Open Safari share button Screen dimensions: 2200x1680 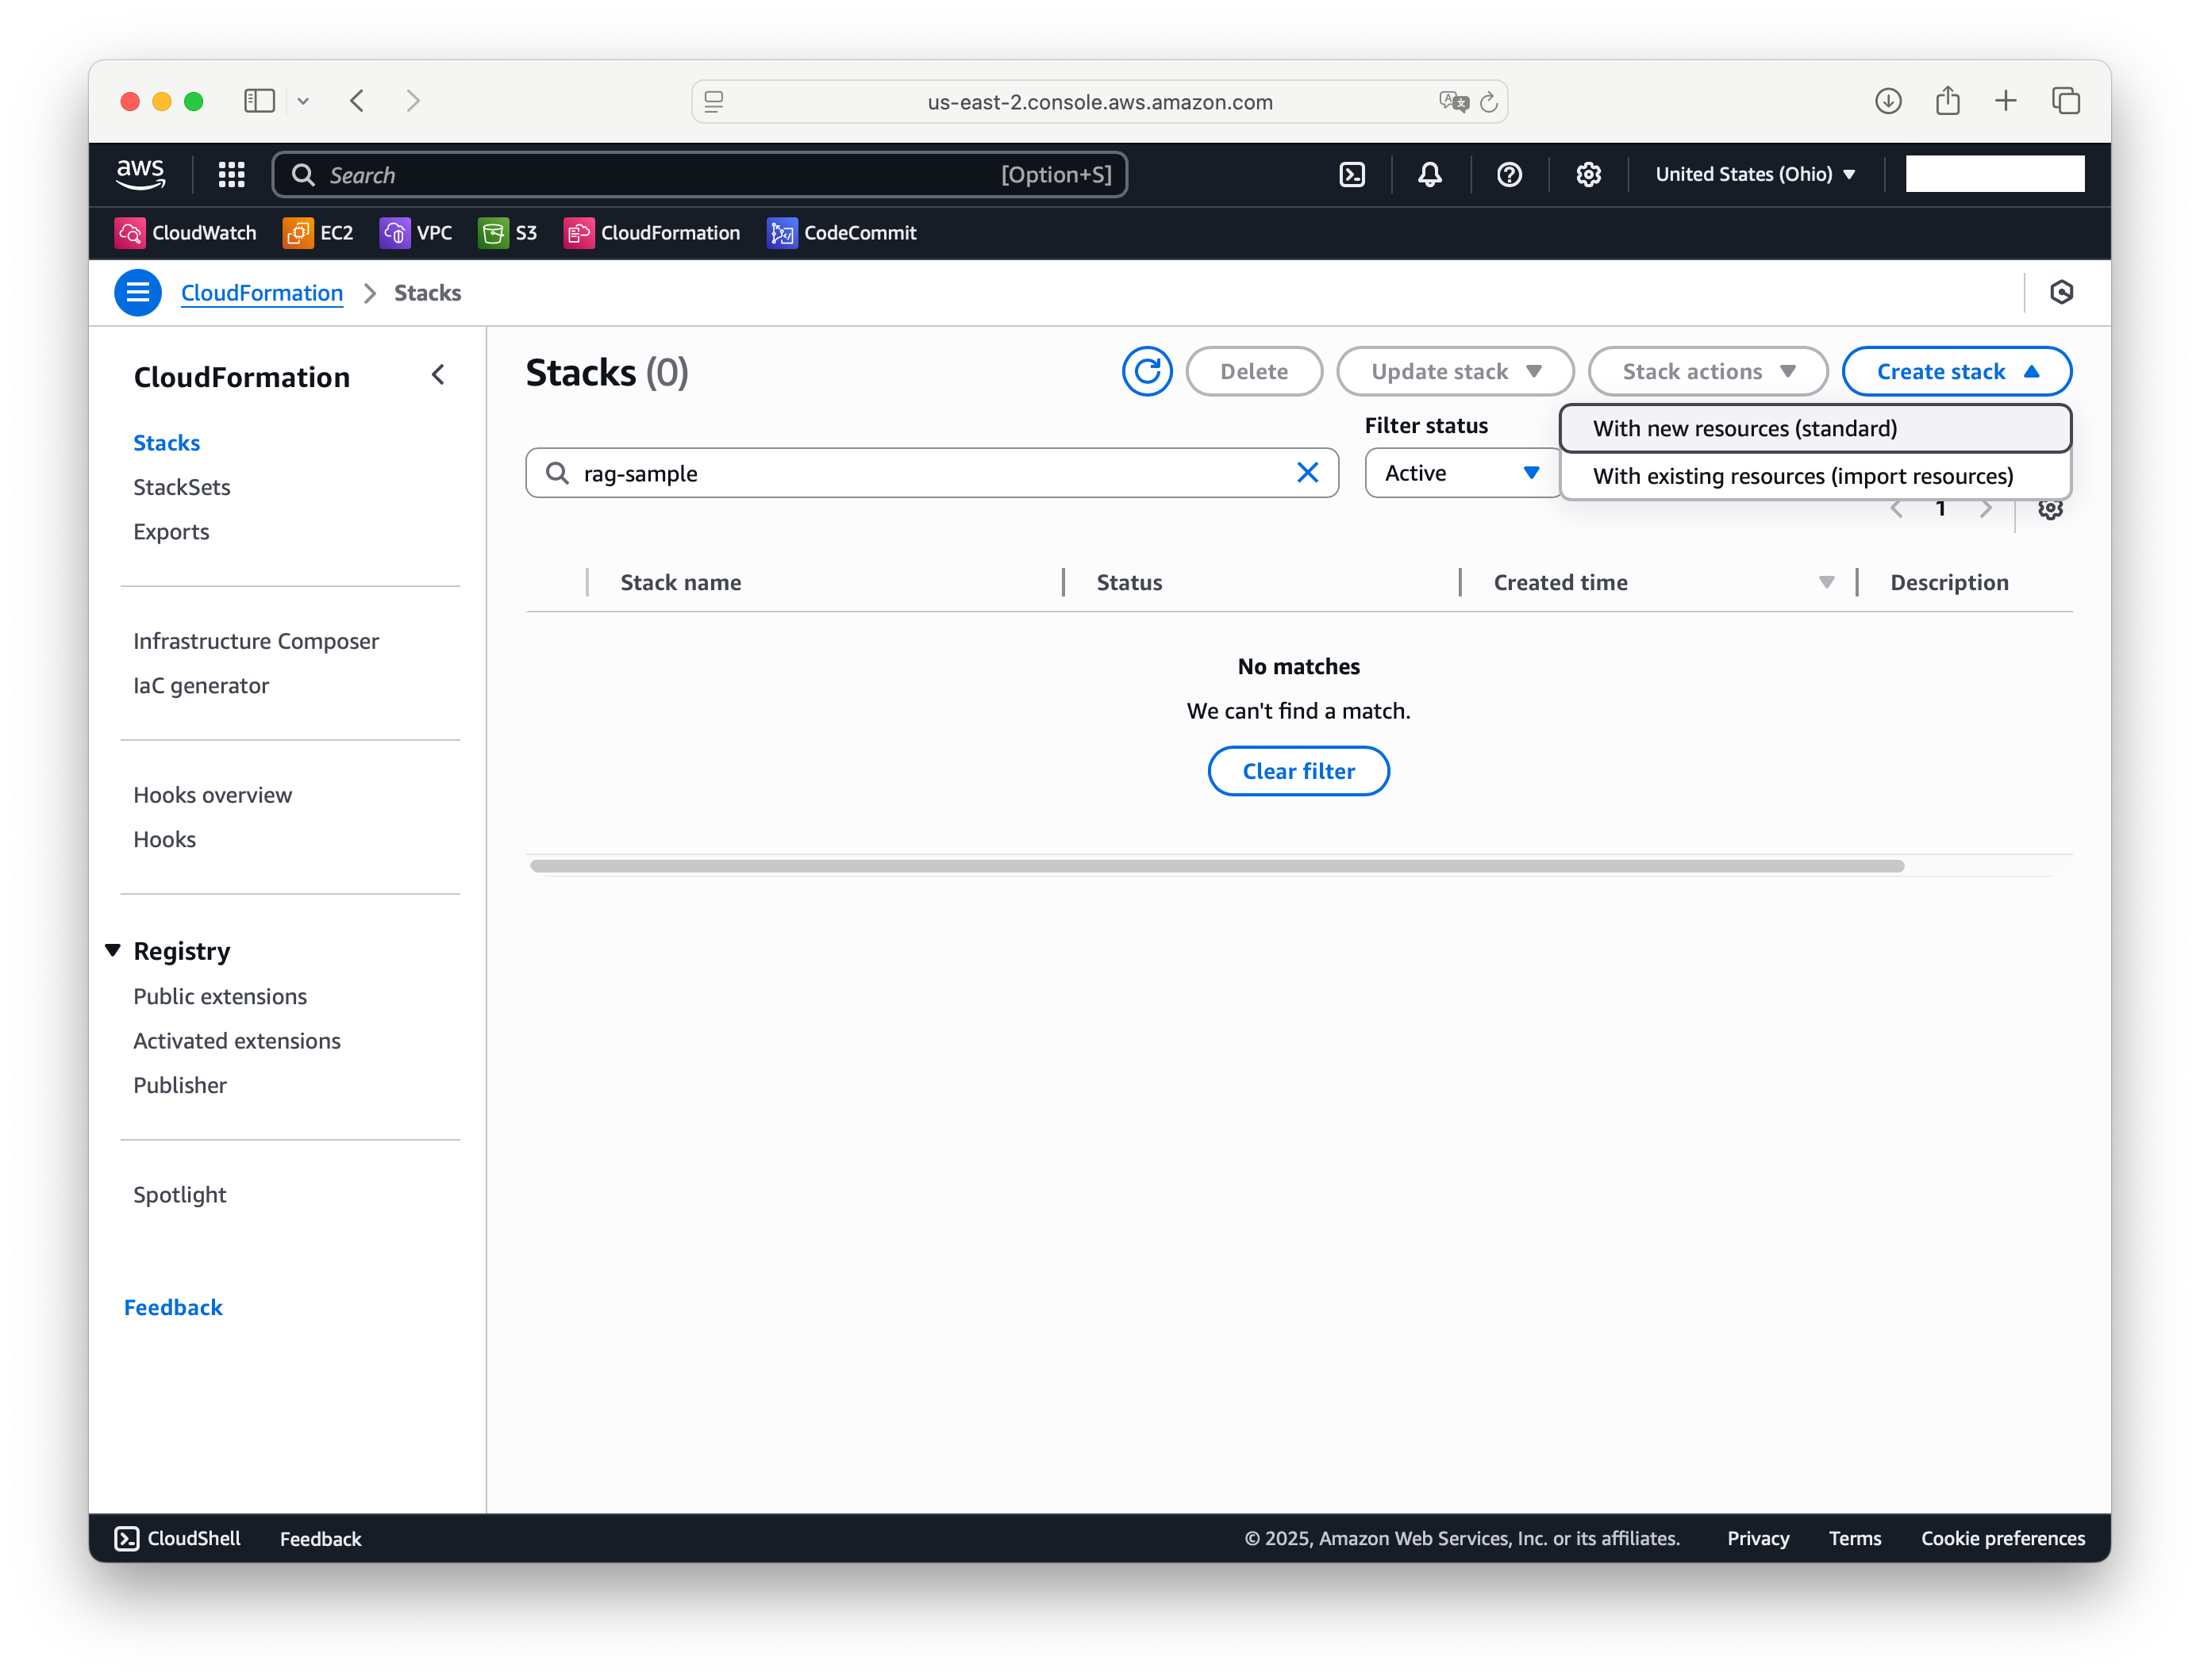point(1947,101)
